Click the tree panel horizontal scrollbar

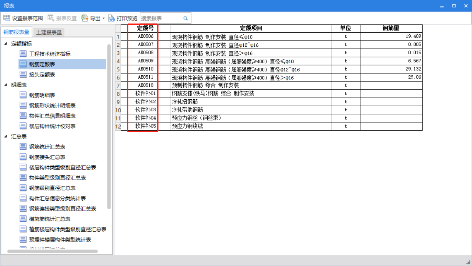[53, 252]
